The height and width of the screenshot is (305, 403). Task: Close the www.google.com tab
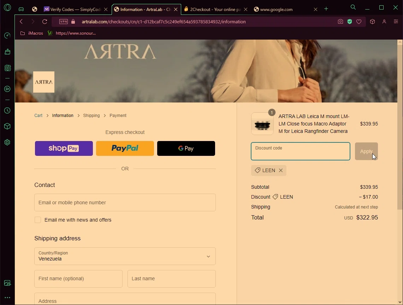coord(316,9)
